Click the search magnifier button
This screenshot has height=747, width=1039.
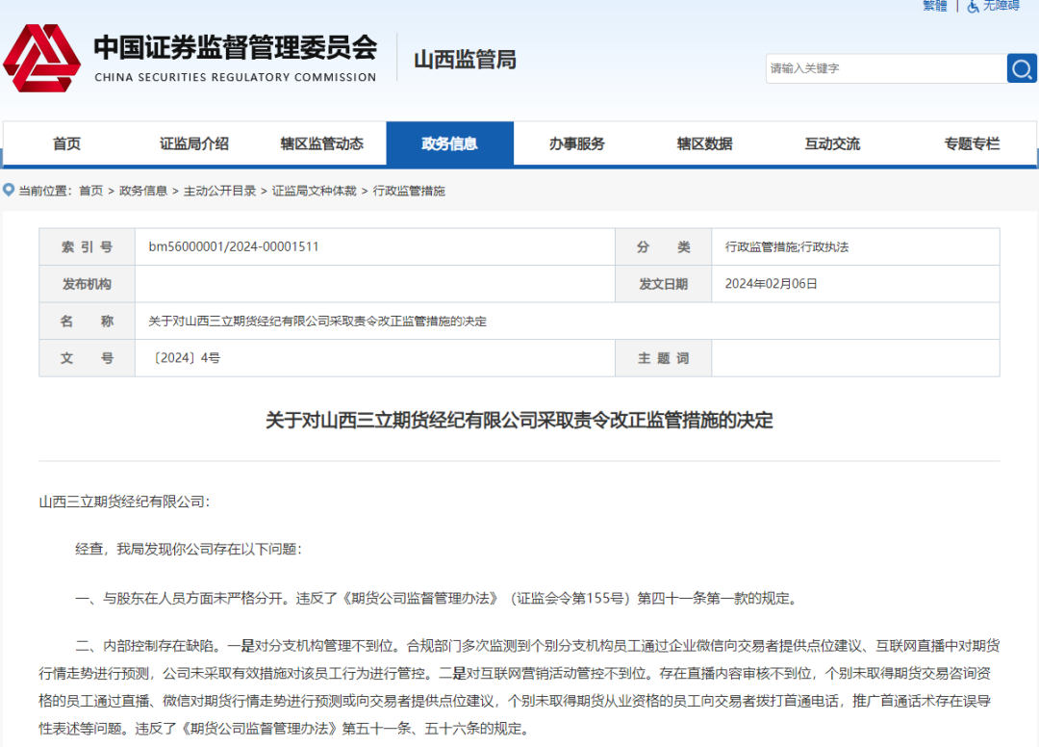pos(1021,68)
